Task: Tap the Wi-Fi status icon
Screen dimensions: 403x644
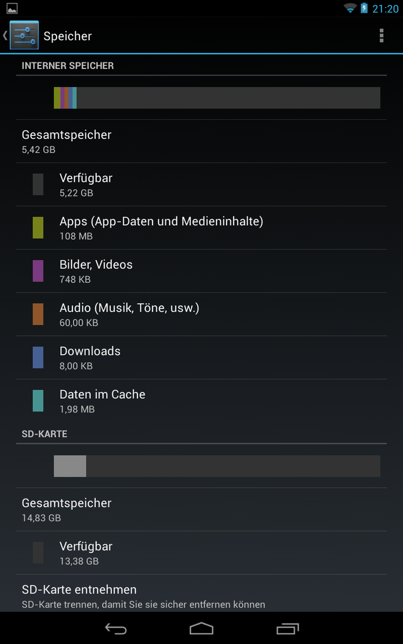Action: coord(350,8)
